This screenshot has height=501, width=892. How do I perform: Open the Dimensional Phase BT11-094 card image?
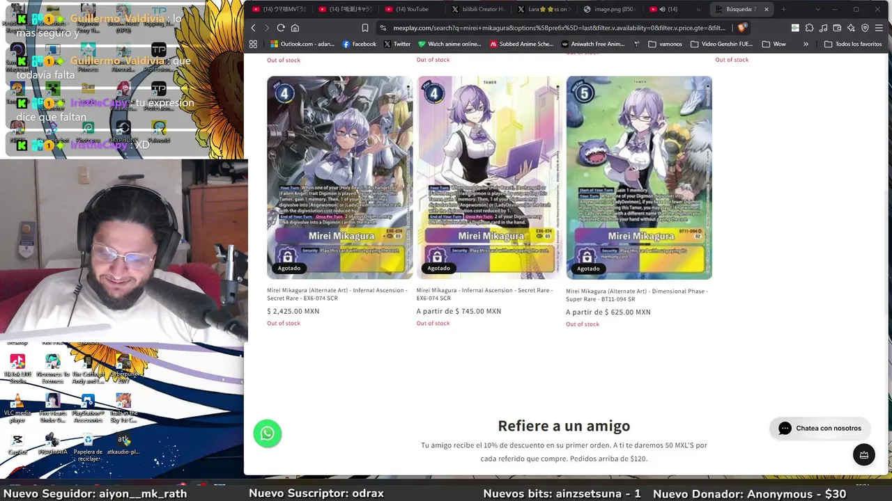pyautogui.click(x=639, y=177)
